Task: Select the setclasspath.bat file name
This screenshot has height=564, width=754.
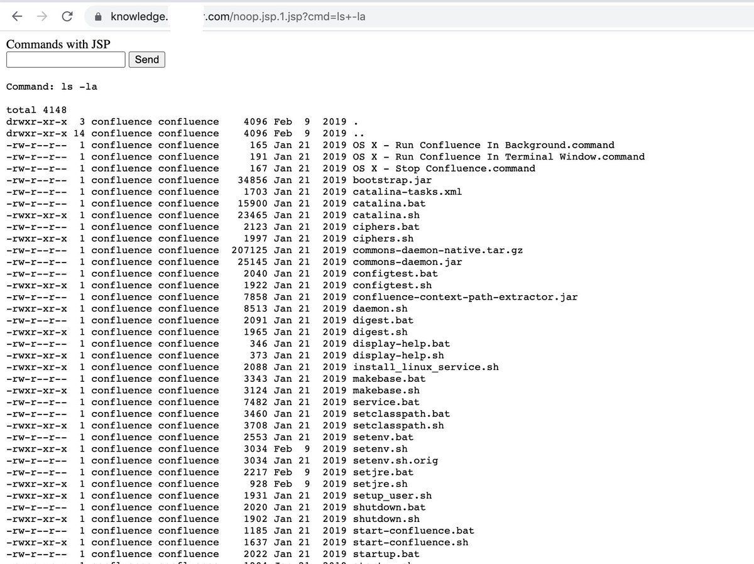Action: (x=402, y=414)
